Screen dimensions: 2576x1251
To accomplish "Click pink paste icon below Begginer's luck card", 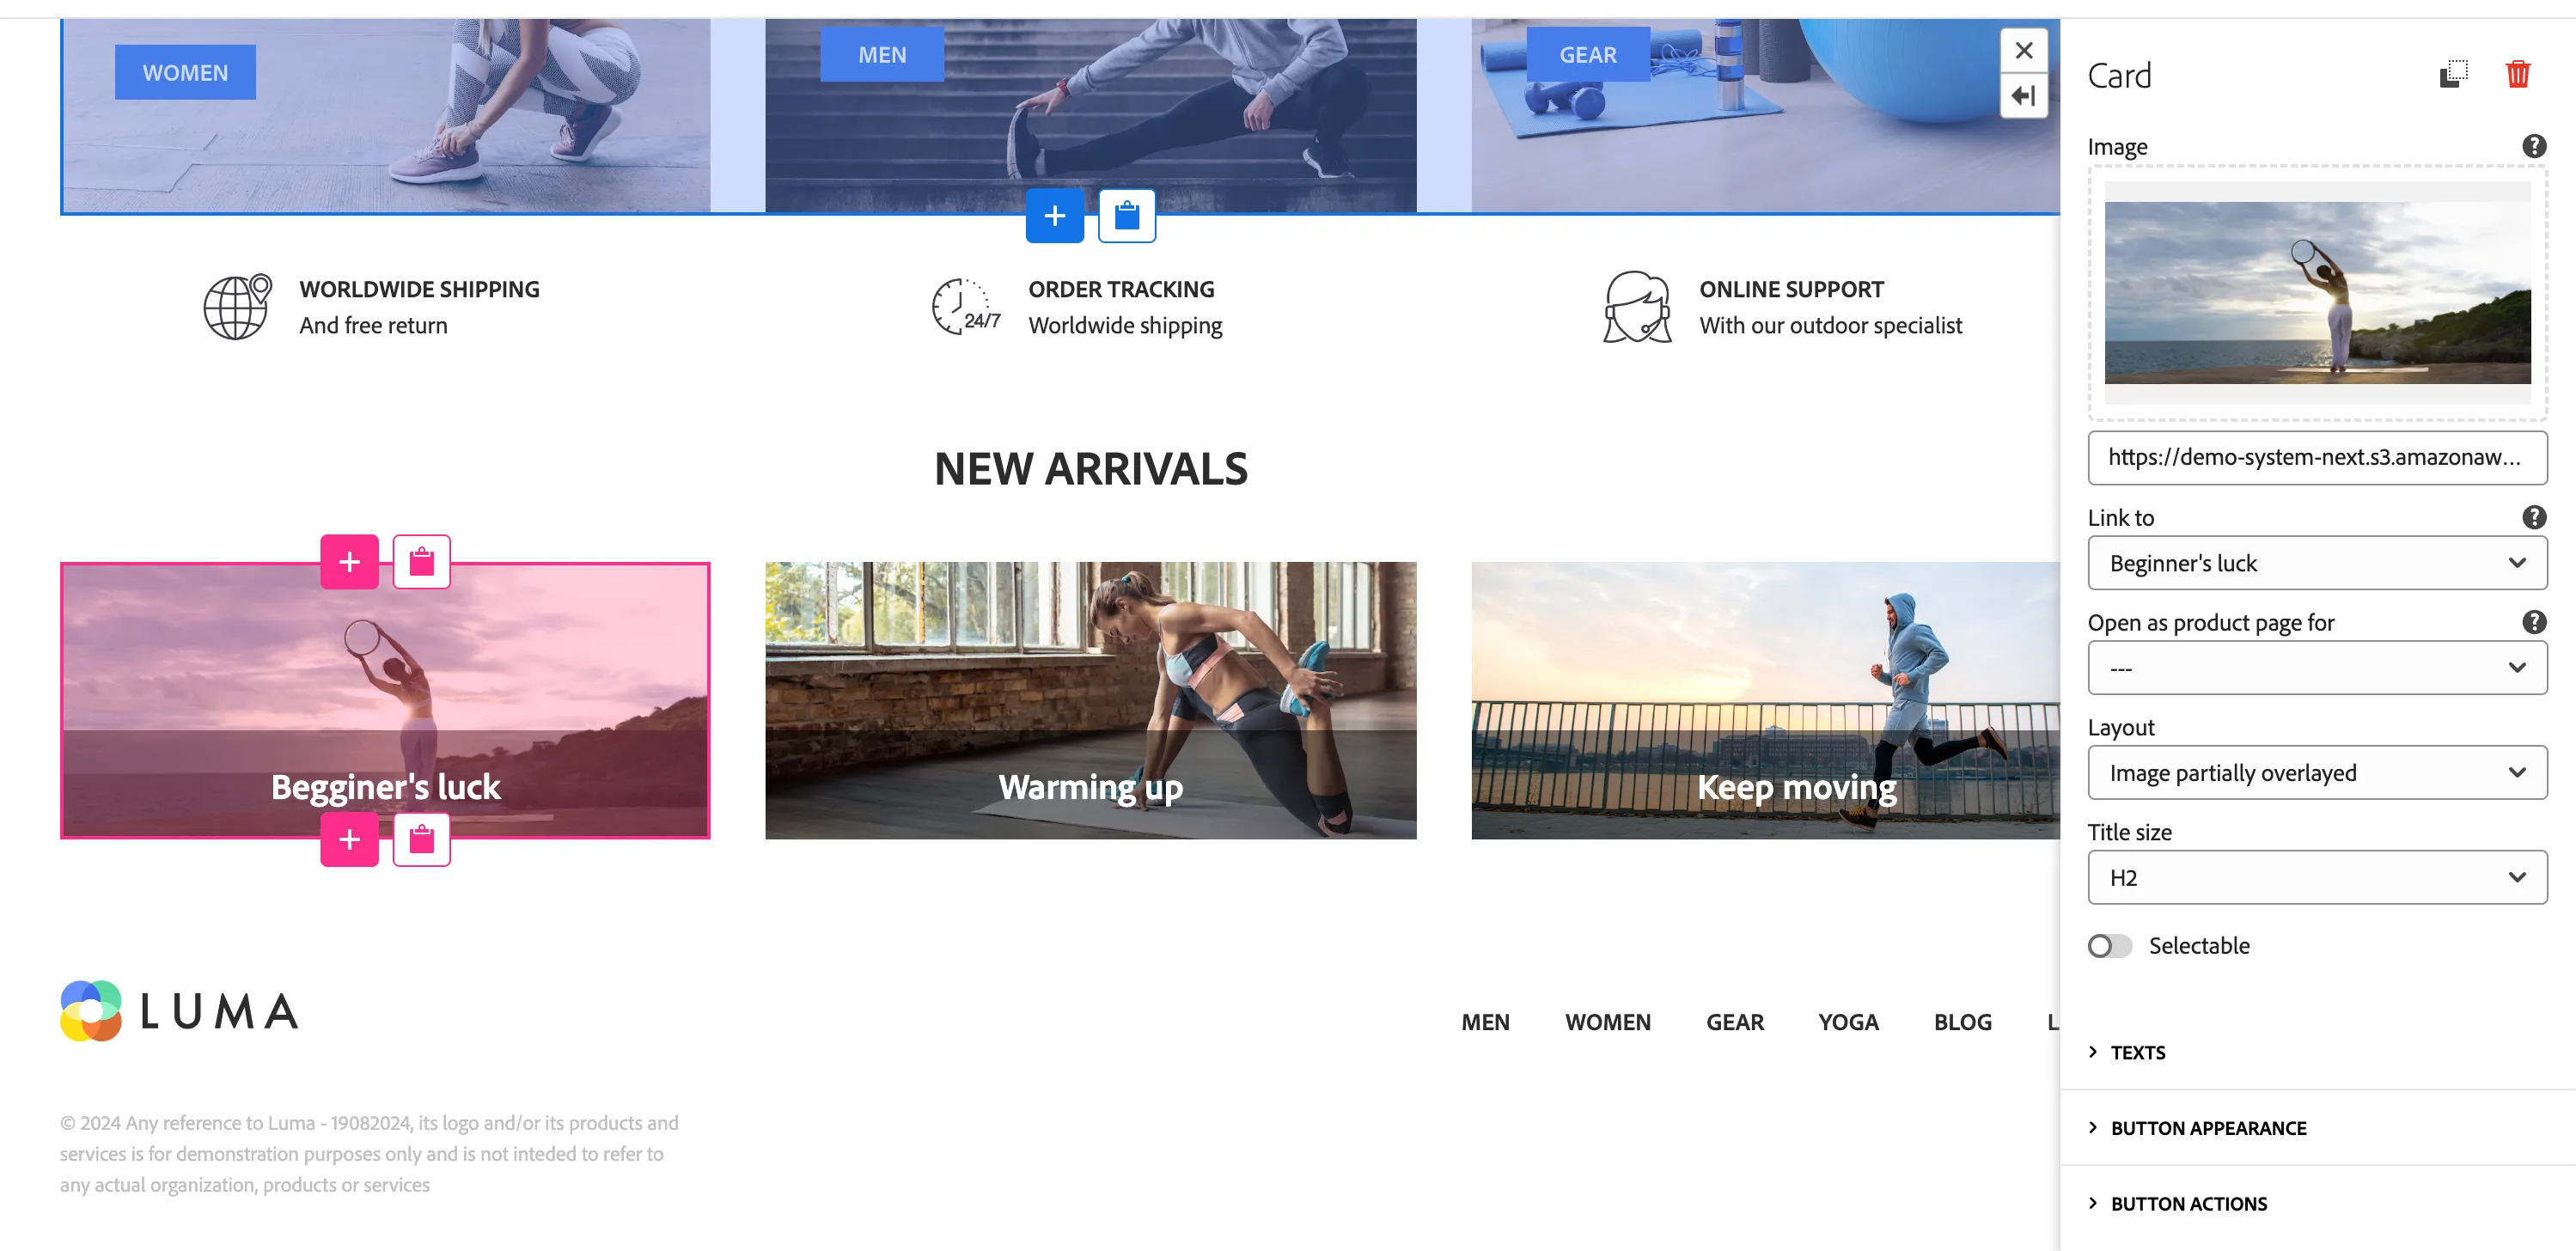I will (x=421, y=839).
